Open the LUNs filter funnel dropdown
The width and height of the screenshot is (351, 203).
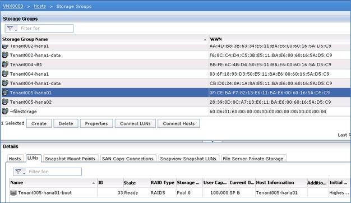tap(20, 172)
